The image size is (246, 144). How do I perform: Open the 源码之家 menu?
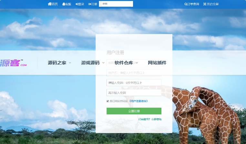point(57,63)
